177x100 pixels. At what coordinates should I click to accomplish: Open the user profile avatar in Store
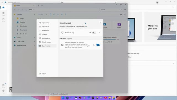[x=157, y=2]
